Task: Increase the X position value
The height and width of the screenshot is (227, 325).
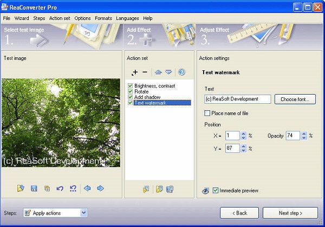Action: [243, 133]
